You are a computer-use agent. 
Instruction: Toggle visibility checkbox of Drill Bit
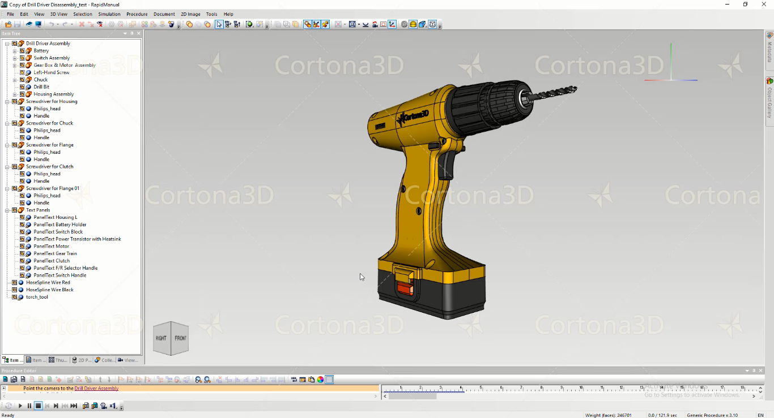22,87
